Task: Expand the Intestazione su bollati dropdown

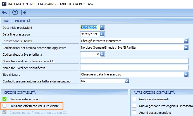Action: [x=186, y=41]
